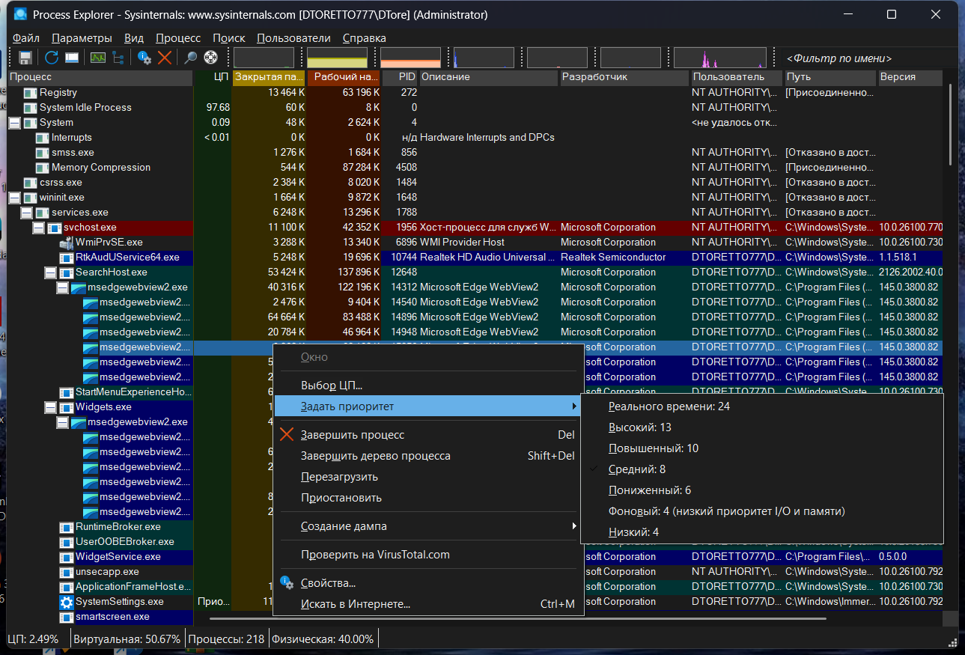Choose the Реального времени: 24 priority
965x655 pixels.
[x=669, y=406]
